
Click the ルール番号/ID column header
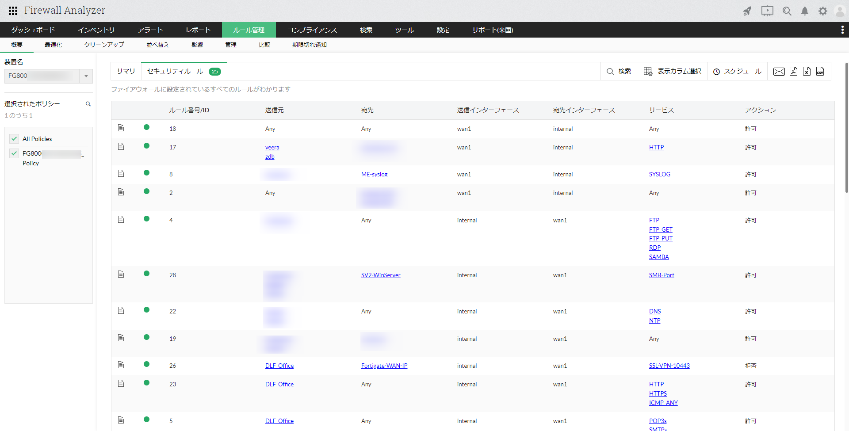coord(189,110)
